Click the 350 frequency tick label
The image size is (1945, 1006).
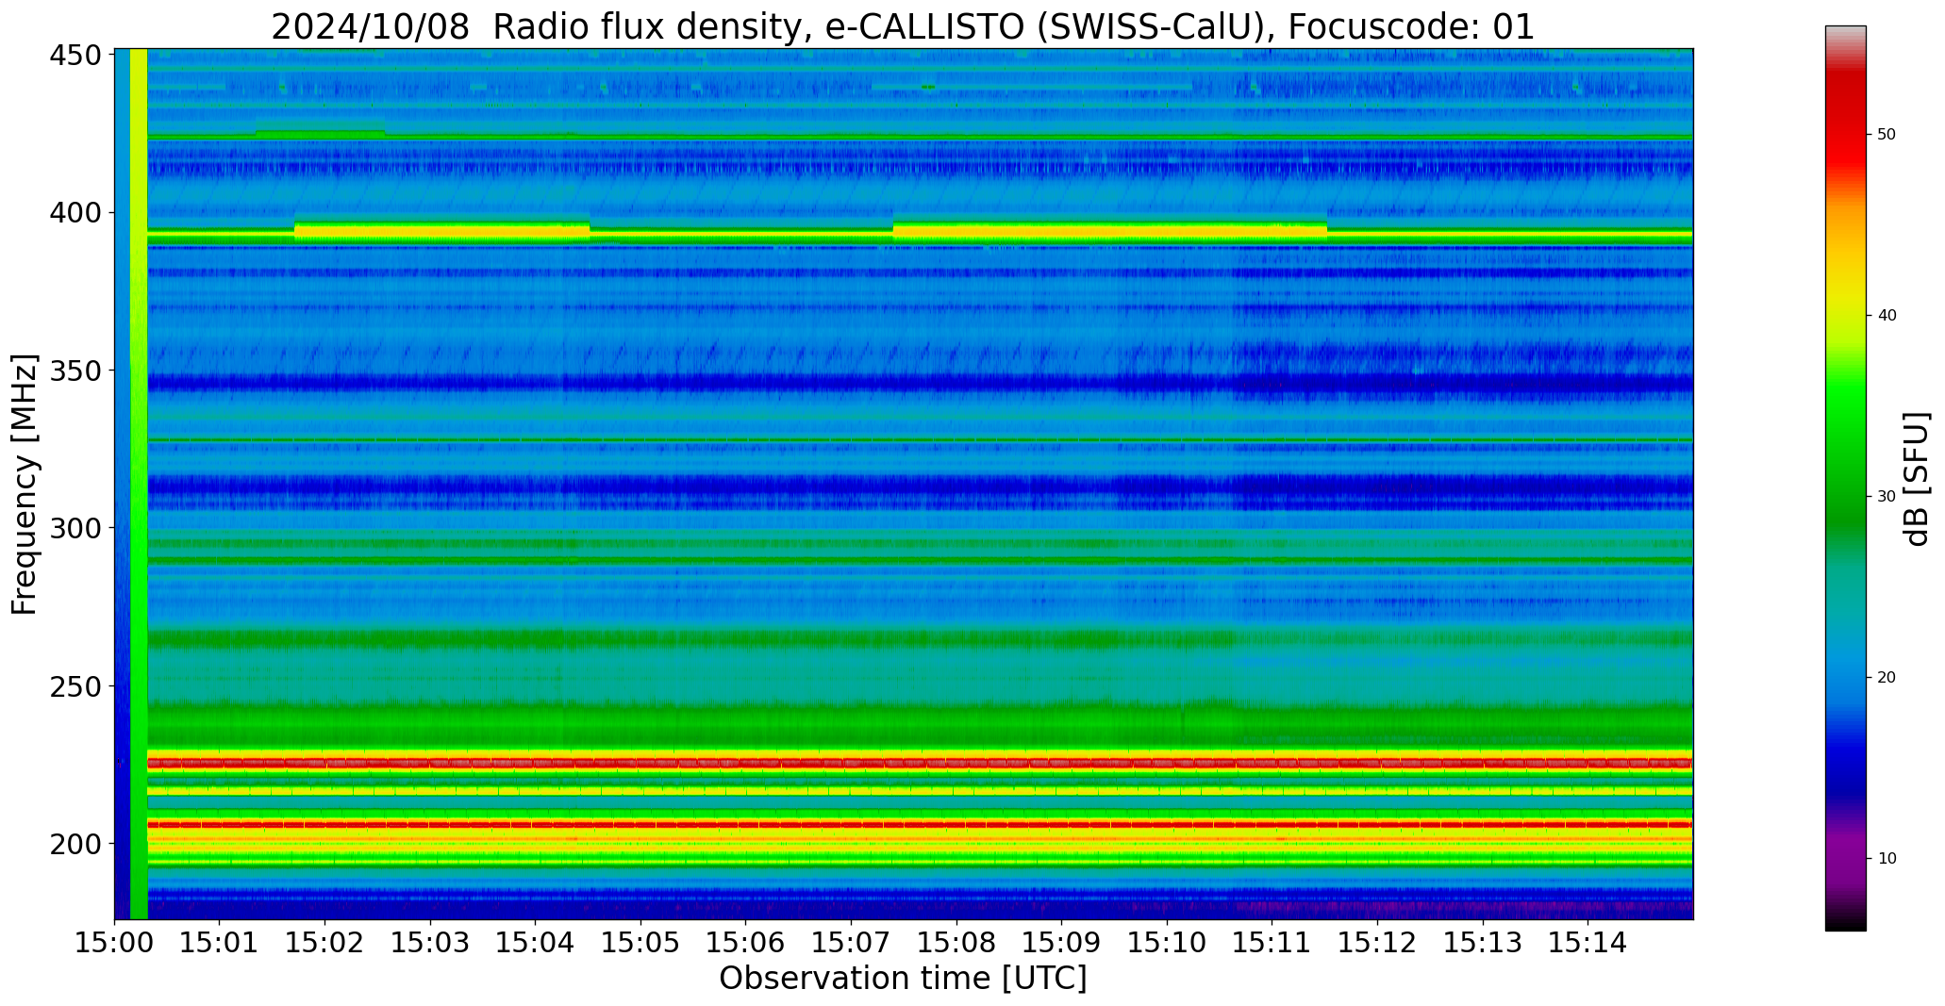pyautogui.click(x=75, y=371)
